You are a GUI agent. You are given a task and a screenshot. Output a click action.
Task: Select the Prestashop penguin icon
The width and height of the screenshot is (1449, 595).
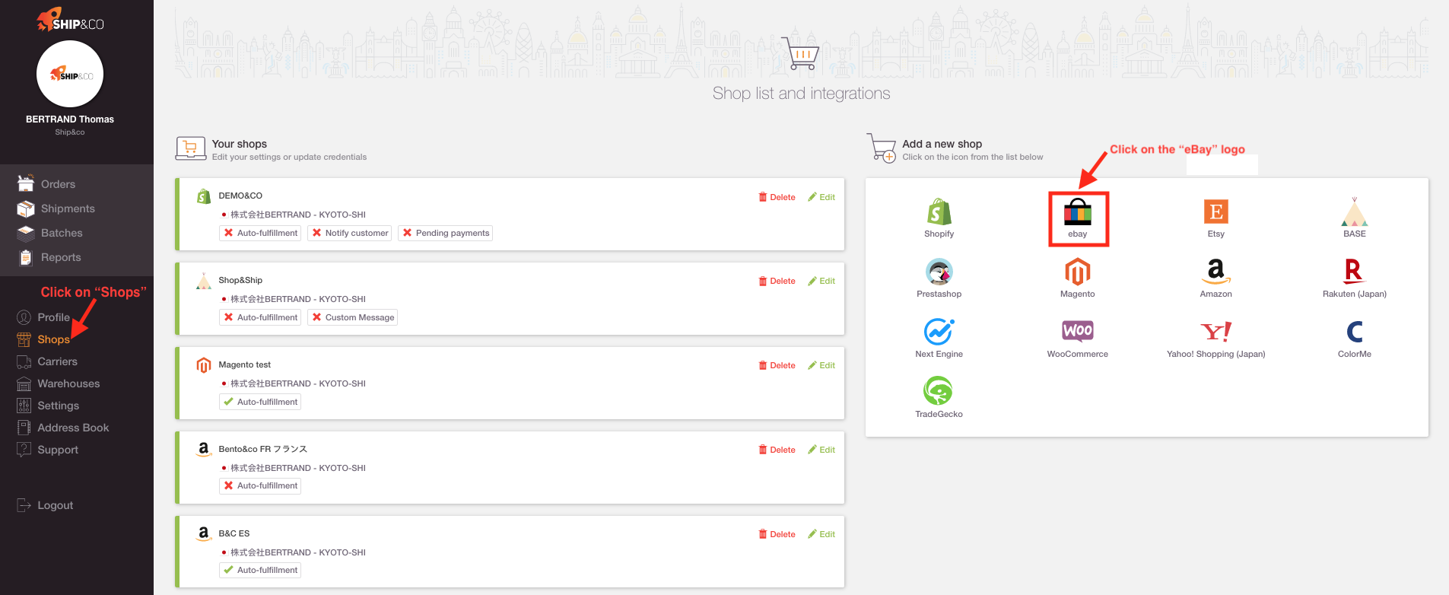point(939,272)
